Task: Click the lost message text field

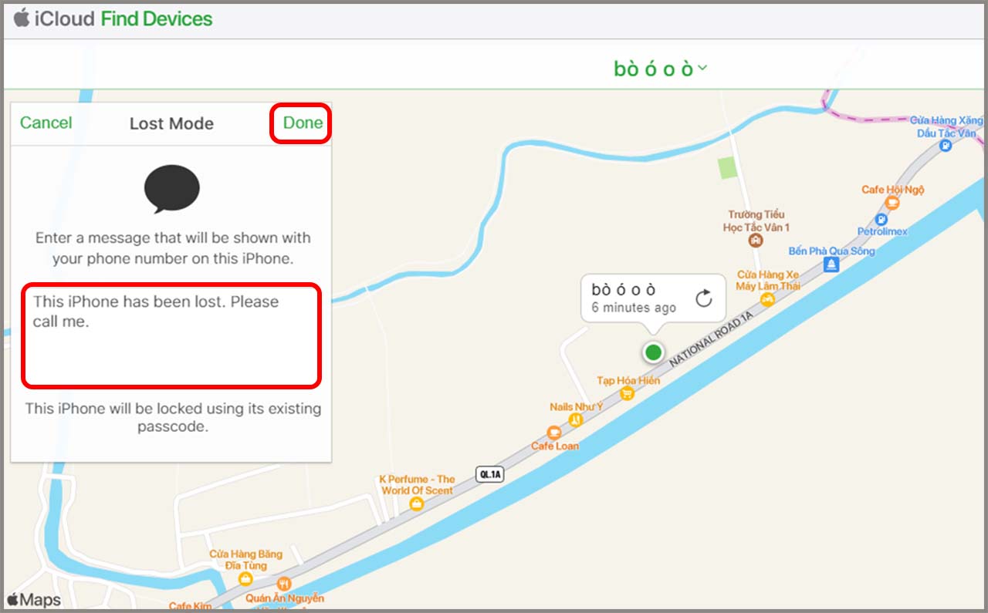Action: (171, 335)
